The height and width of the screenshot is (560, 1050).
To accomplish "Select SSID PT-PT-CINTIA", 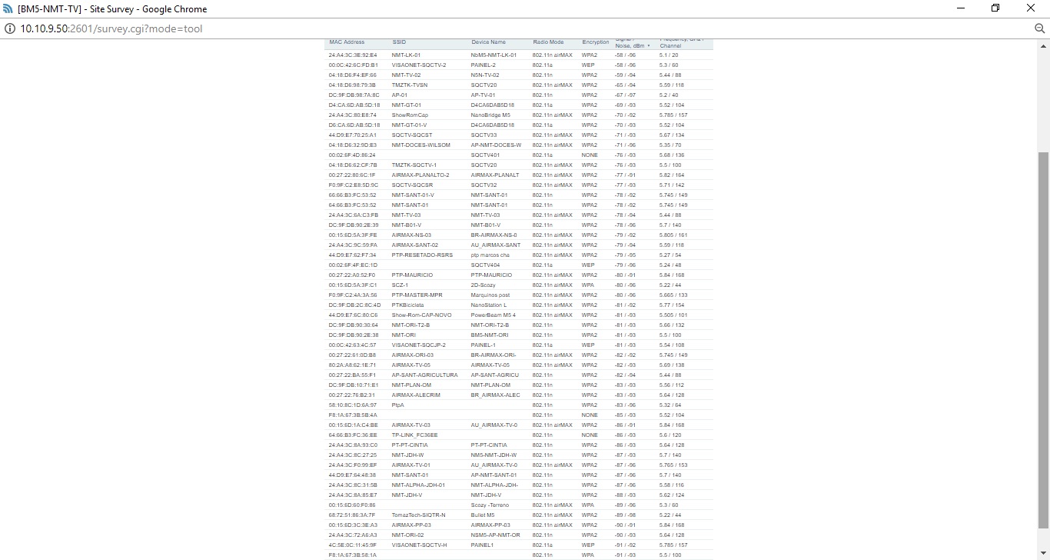I will point(410,445).
